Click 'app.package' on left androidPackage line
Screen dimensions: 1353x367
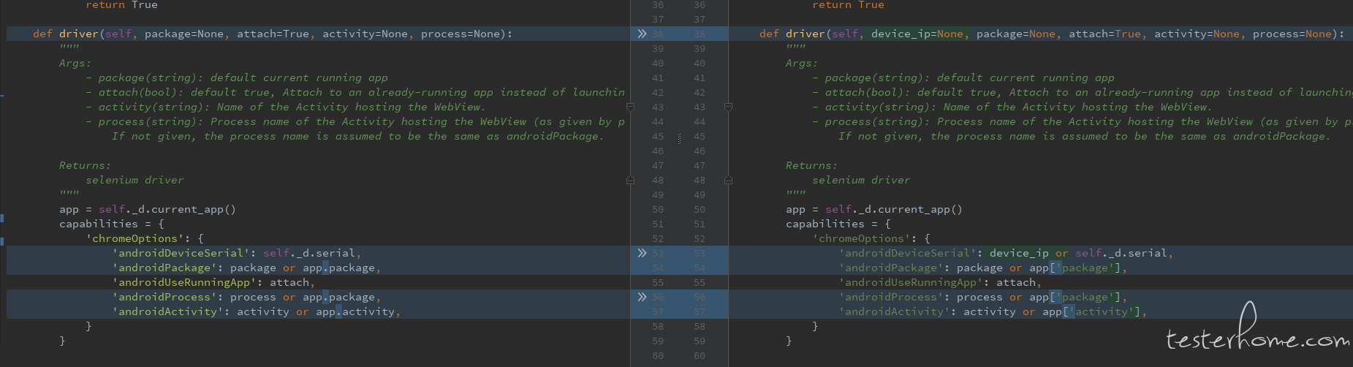click(x=338, y=268)
